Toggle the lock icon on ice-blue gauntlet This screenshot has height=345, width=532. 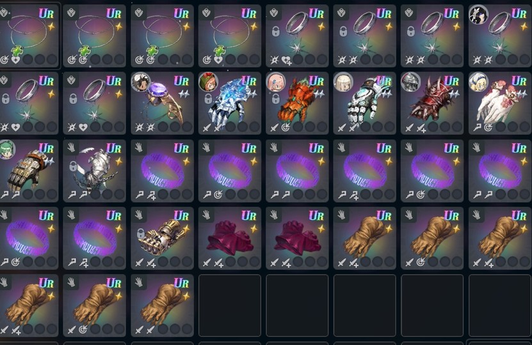(x=208, y=99)
